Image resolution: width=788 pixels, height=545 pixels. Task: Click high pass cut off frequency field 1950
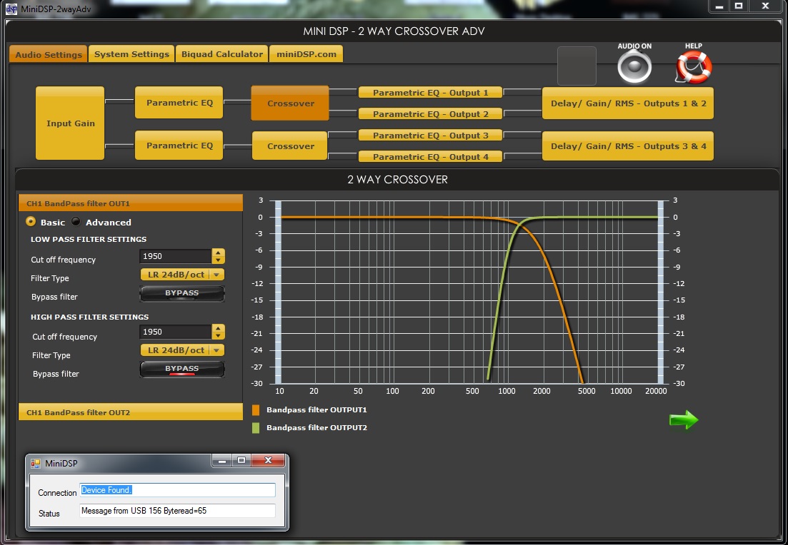[176, 332]
